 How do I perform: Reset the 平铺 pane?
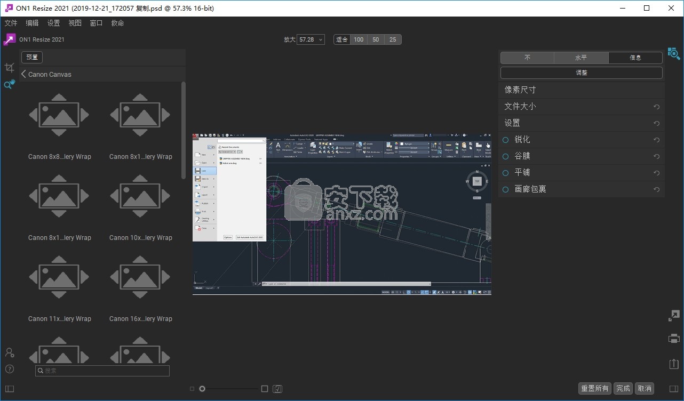pyautogui.click(x=657, y=173)
